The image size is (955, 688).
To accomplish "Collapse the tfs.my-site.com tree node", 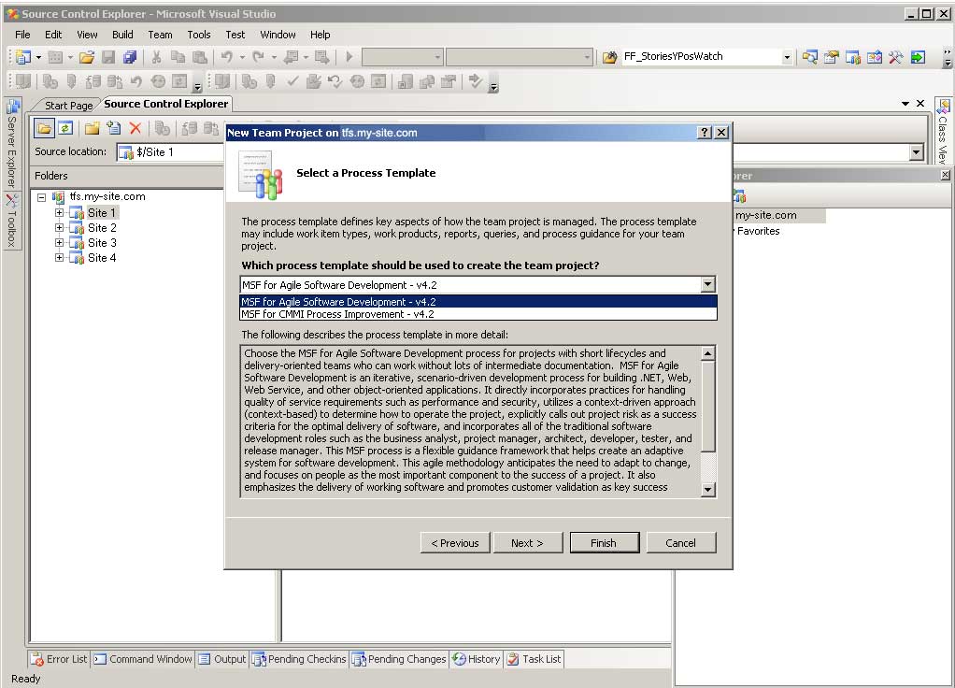I will [41, 197].
